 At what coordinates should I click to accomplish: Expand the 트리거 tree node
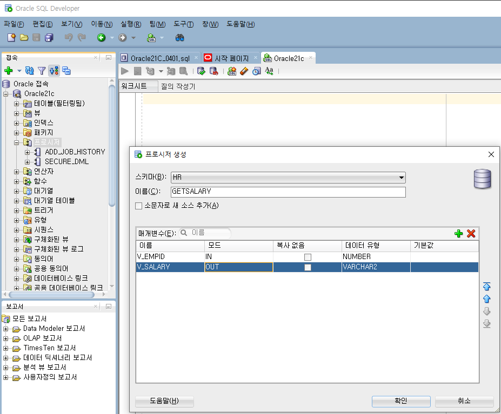(x=16, y=211)
